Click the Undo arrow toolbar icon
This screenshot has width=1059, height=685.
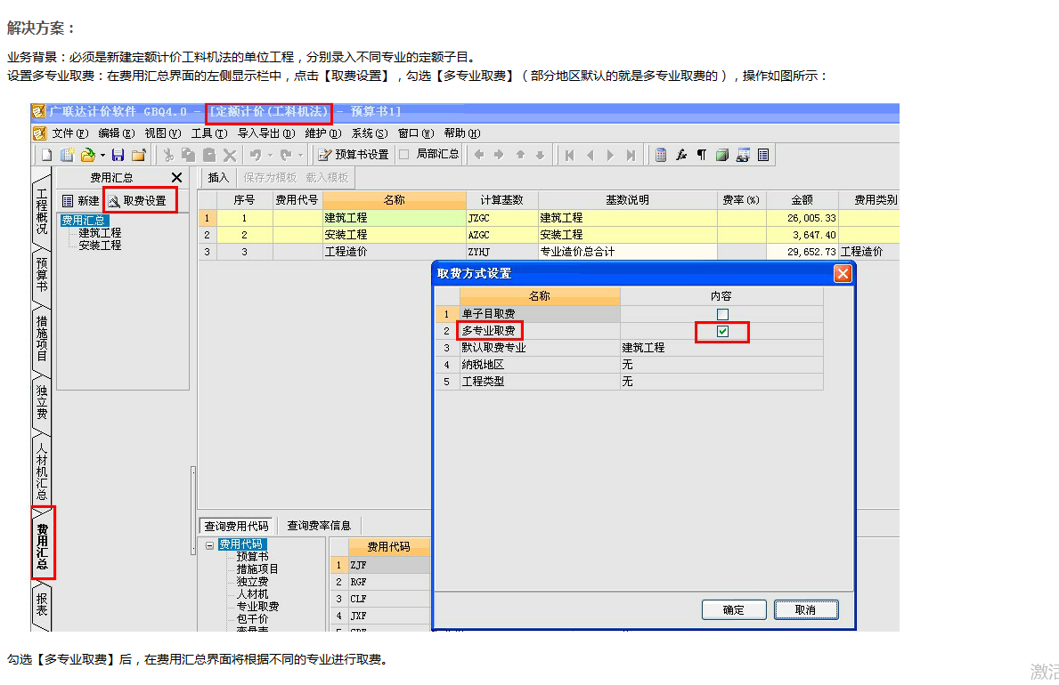click(256, 155)
